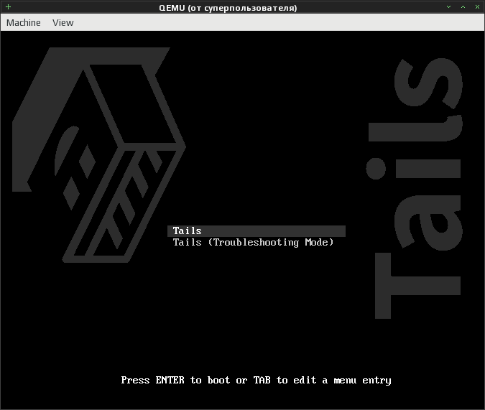Maximize the QEMU window
Screen dimensions: 485x410
click(x=463, y=6)
